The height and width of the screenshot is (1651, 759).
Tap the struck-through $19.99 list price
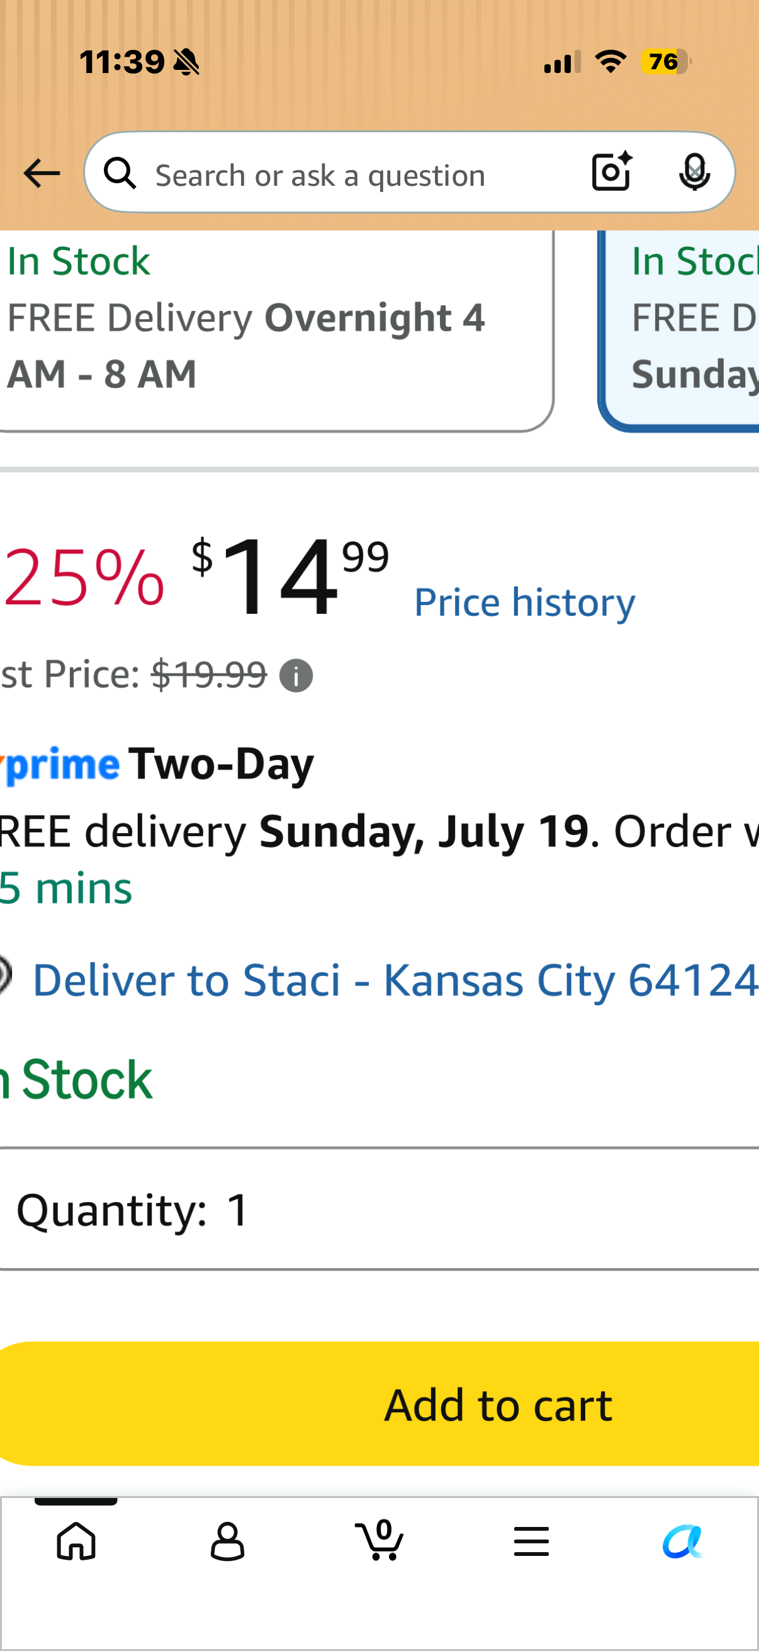pyautogui.click(x=209, y=675)
